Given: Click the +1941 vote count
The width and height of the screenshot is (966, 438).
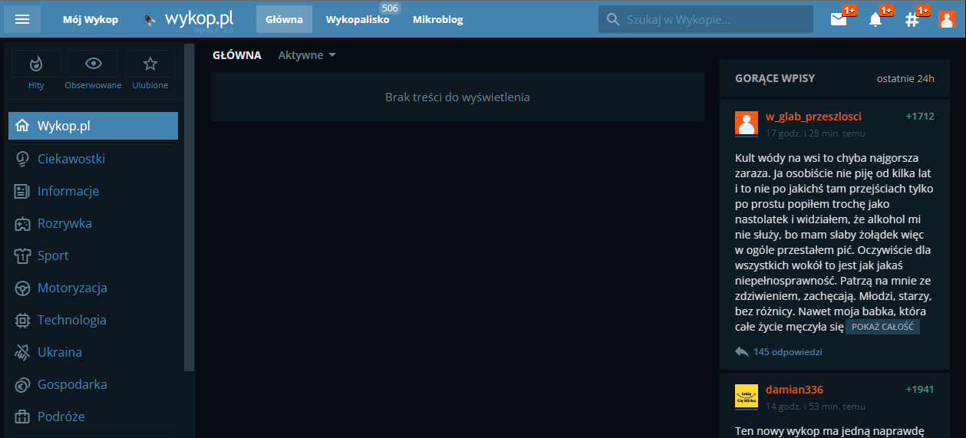Looking at the screenshot, I should [x=920, y=390].
